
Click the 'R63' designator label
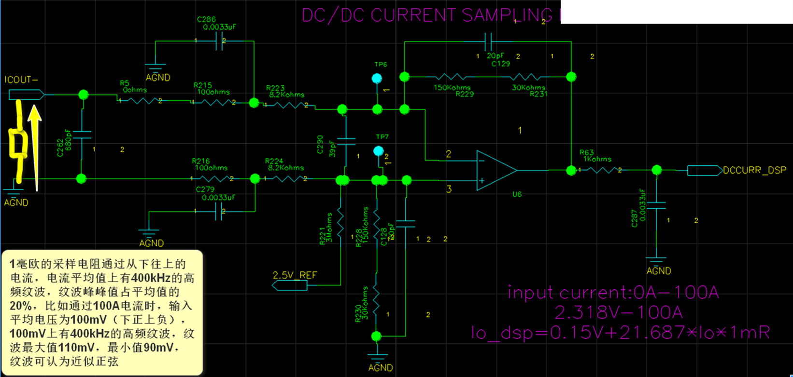click(587, 152)
